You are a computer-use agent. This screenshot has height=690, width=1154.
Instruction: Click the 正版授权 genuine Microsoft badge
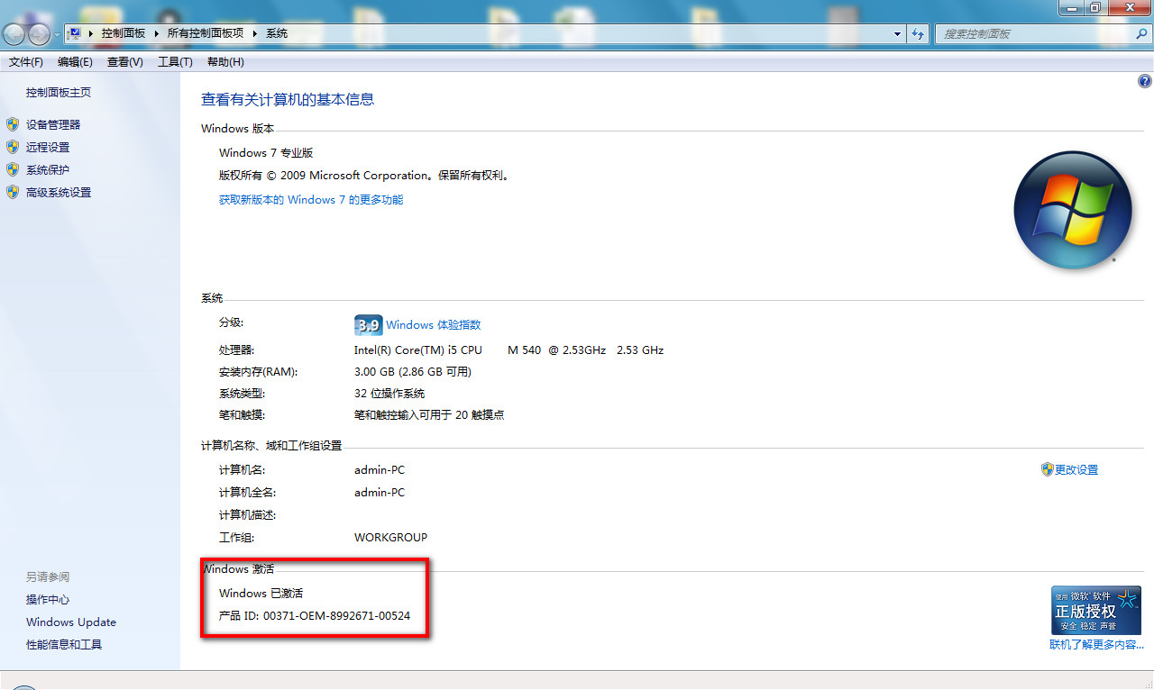point(1096,610)
